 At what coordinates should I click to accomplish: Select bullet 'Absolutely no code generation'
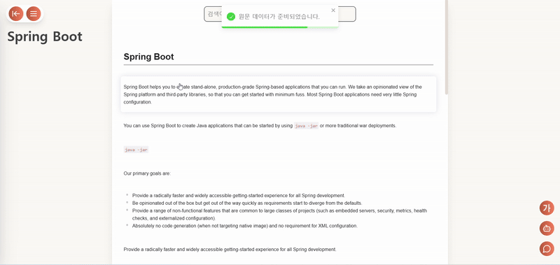(x=244, y=226)
